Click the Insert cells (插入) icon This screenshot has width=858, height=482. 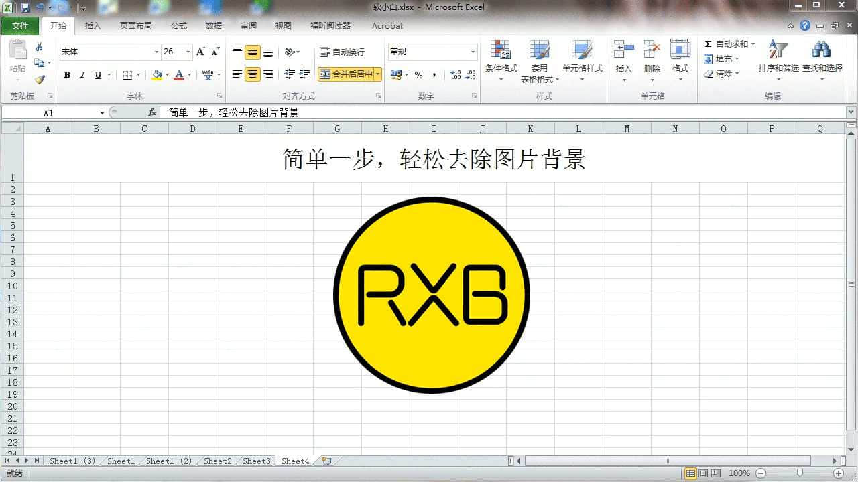point(623,51)
